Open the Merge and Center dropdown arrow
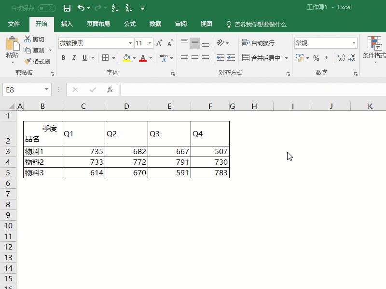The width and height of the screenshot is (386, 289). coord(286,58)
